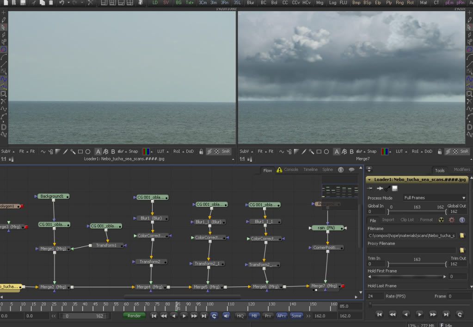Toggle the Prx proxy mode button
This screenshot has height=327, width=473.
pyautogui.click(x=268, y=316)
